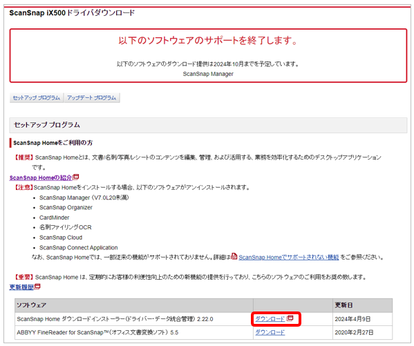Image resolution: width=414 pixels, height=346 pixels.
Task: Click new-window icon beside ScanSnap Homeの紹介
Action: coord(76,177)
